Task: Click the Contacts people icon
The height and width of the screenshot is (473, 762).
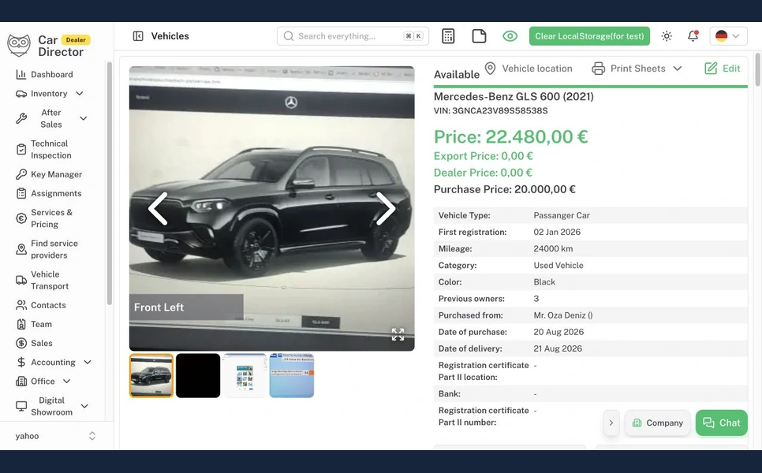Action: pyautogui.click(x=21, y=305)
